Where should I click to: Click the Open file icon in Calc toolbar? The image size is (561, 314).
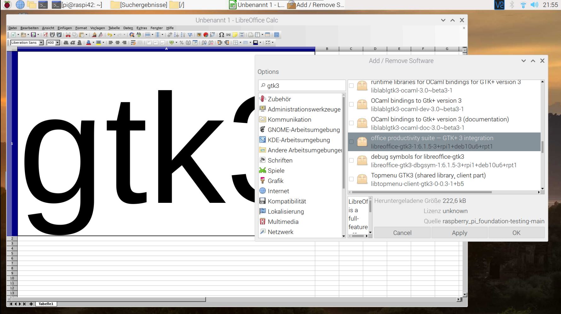click(x=23, y=35)
